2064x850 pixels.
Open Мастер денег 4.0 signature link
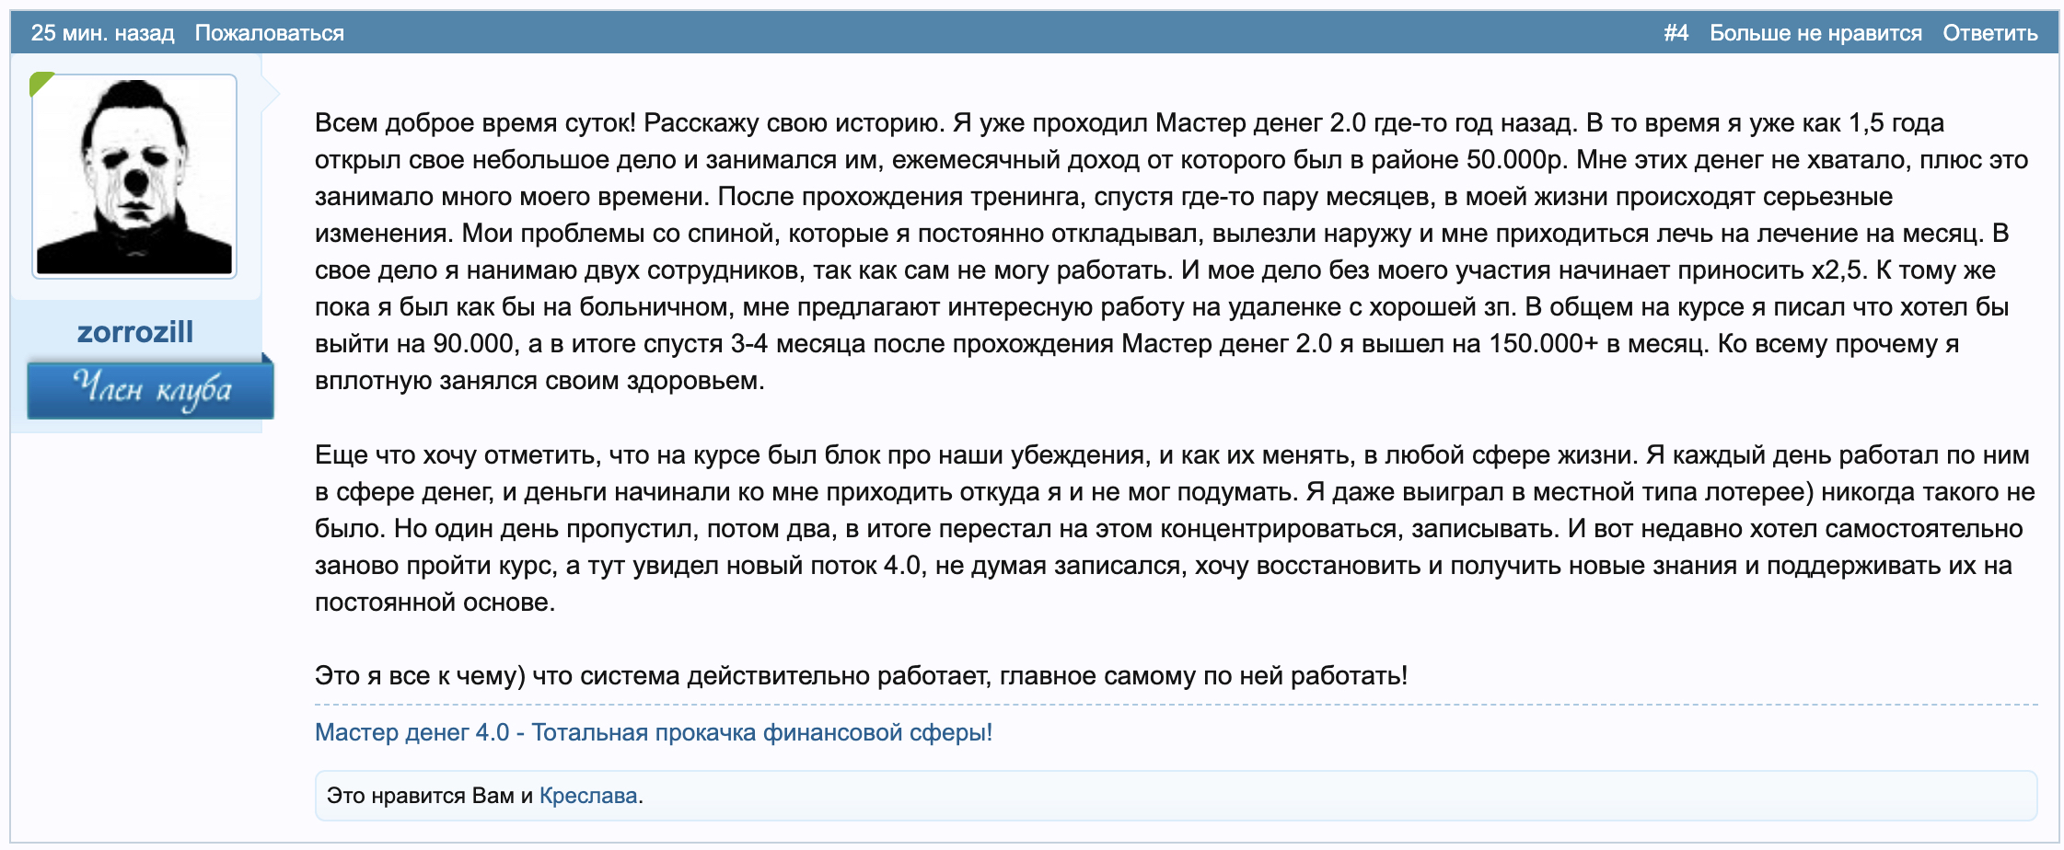point(653,732)
